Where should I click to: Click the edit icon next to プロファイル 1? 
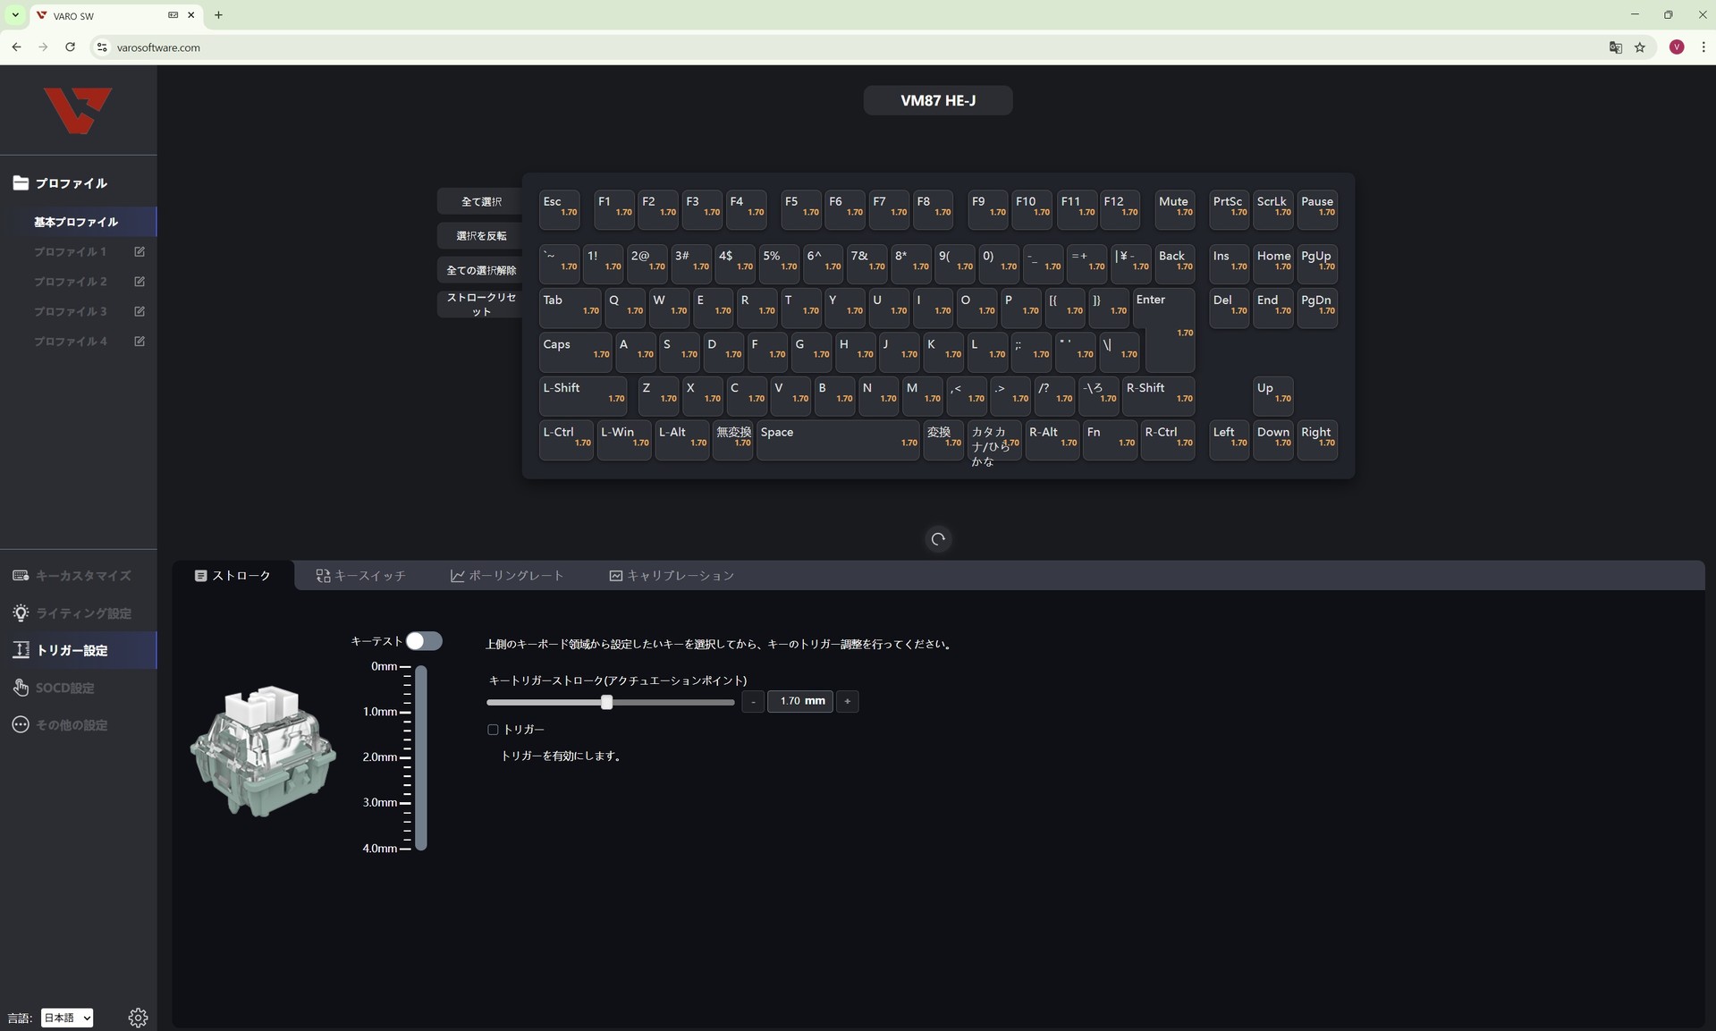click(139, 252)
